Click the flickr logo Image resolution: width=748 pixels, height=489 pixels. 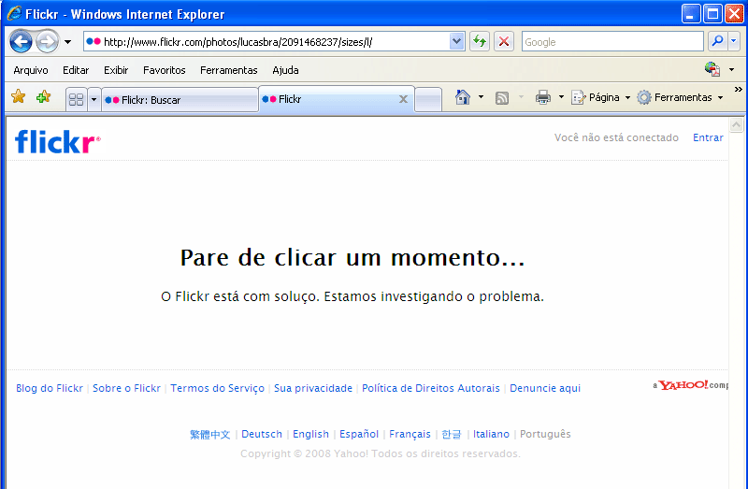tap(58, 141)
